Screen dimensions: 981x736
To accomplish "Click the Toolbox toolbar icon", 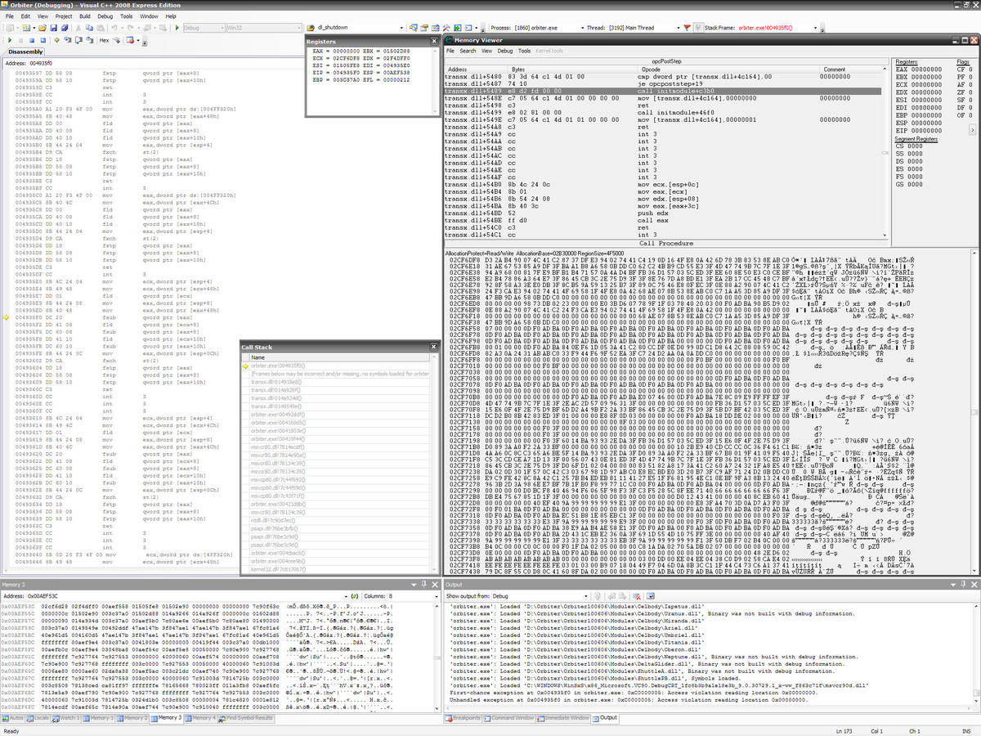I will tap(446, 28).
